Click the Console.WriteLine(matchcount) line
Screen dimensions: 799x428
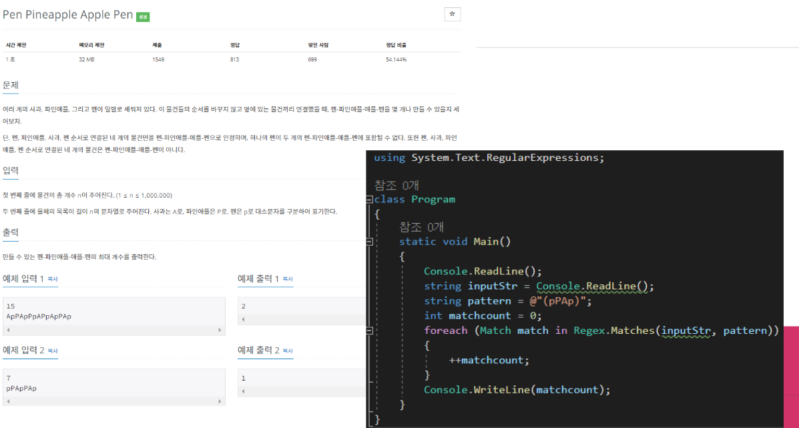pyautogui.click(x=517, y=390)
